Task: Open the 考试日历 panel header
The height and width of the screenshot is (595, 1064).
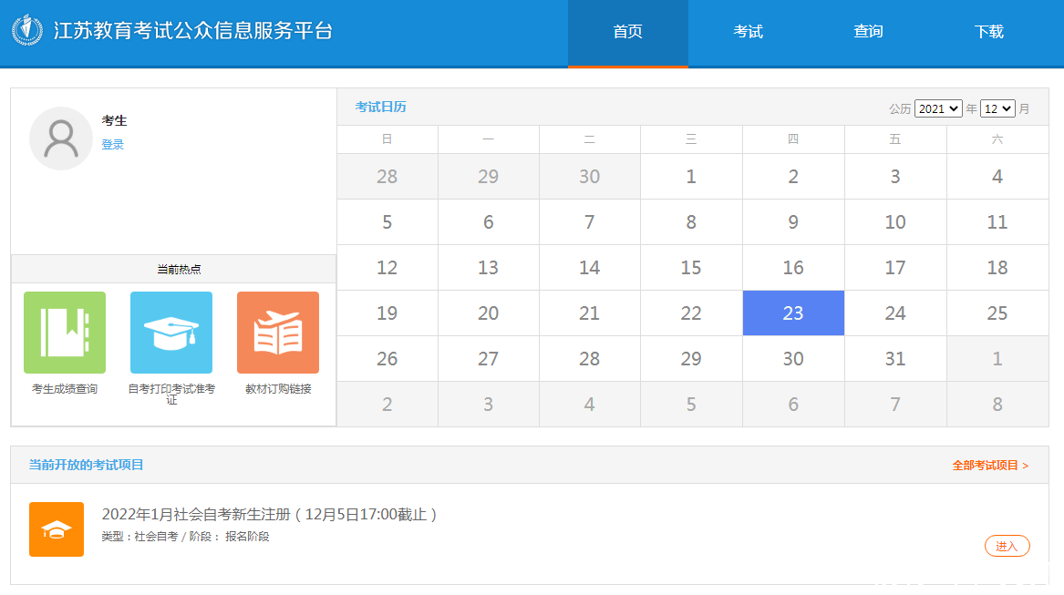Action: pyautogui.click(x=382, y=107)
